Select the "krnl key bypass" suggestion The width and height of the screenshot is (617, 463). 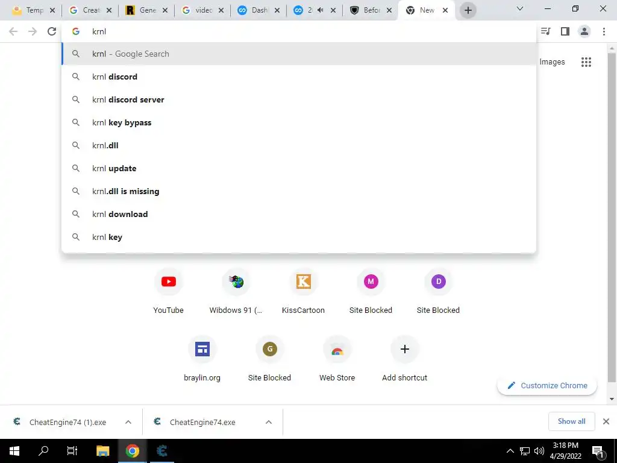[x=299, y=122]
